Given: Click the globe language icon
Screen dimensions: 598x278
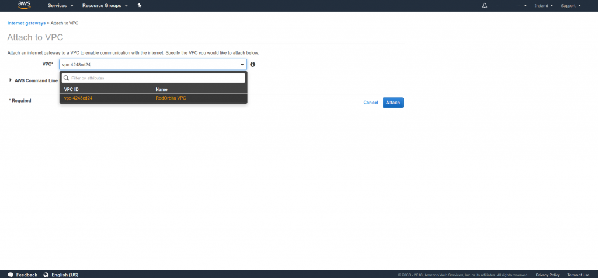Looking at the screenshot, I should [46, 275].
